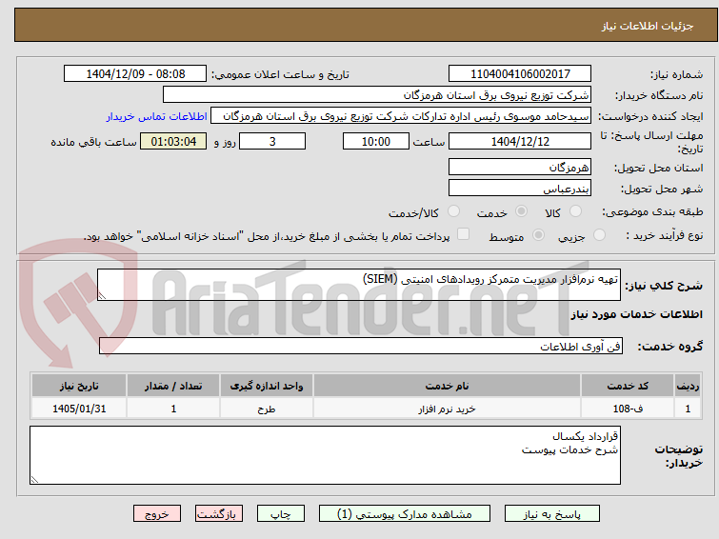The image size is (719, 539).
Task: Click the نام خدمت column header
Action: coord(447,386)
